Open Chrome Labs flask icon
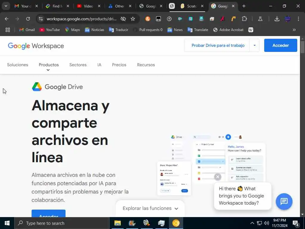 click(x=260, y=19)
